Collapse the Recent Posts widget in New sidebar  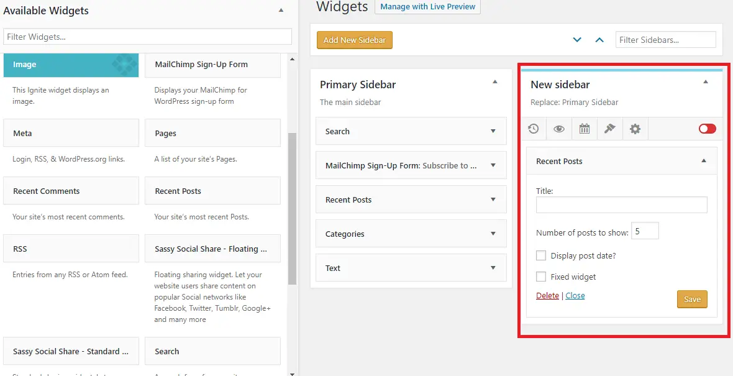click(704, 160)
